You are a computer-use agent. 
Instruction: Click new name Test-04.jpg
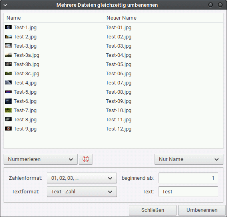click(119, 55)
